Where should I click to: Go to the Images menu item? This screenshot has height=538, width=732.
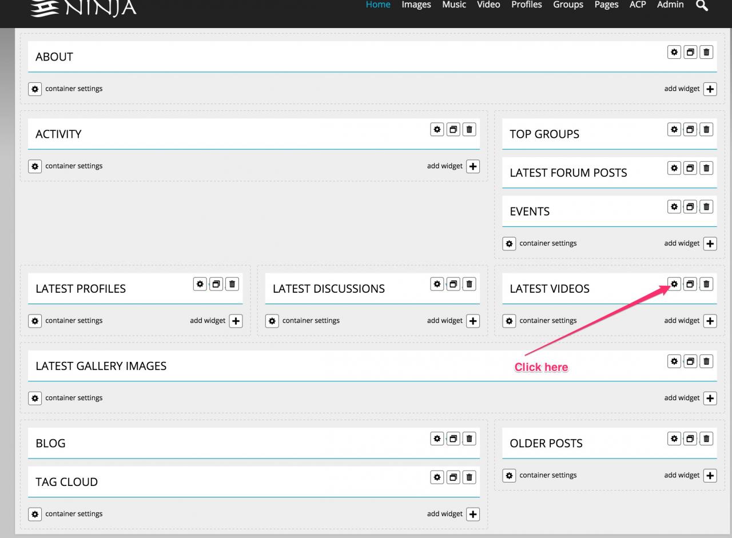pyautogui.click(x=416, y=5)
